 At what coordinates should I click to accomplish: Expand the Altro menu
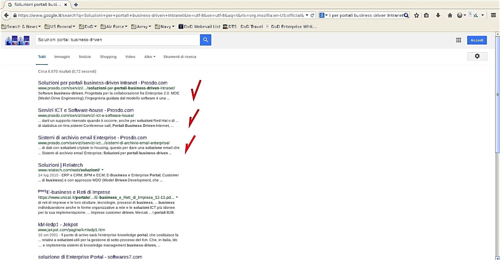[x=150, y=57]
